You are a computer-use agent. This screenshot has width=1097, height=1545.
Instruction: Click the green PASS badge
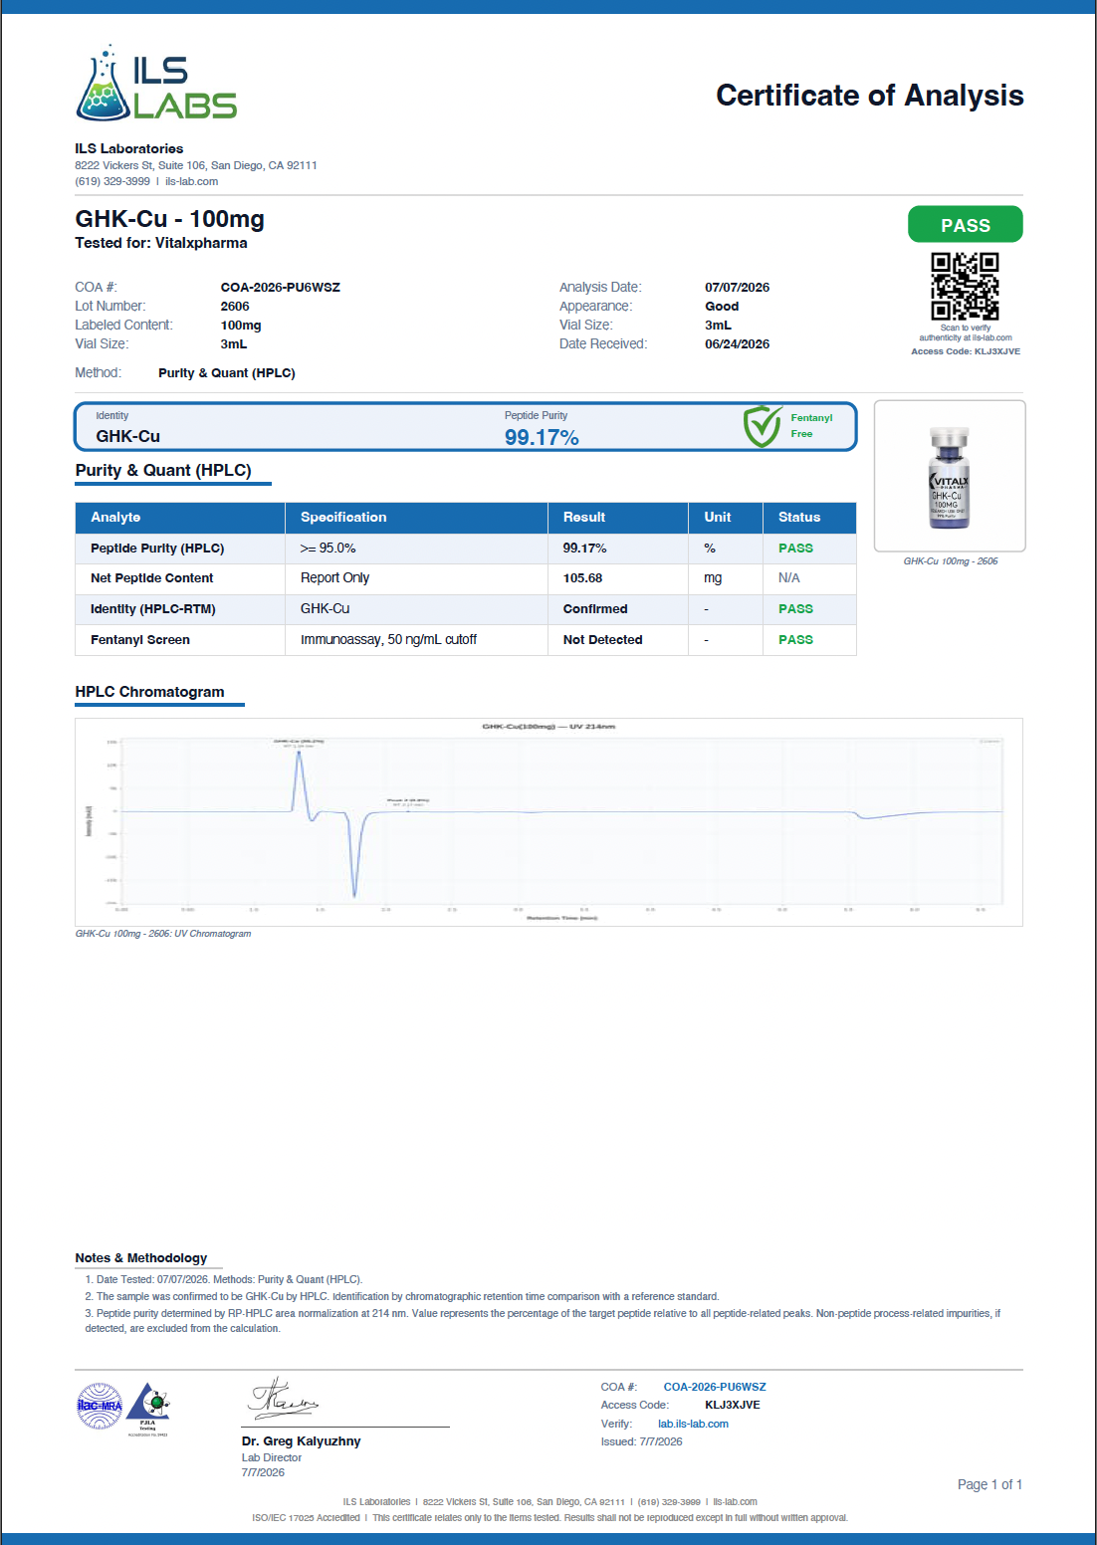point(966,225)
